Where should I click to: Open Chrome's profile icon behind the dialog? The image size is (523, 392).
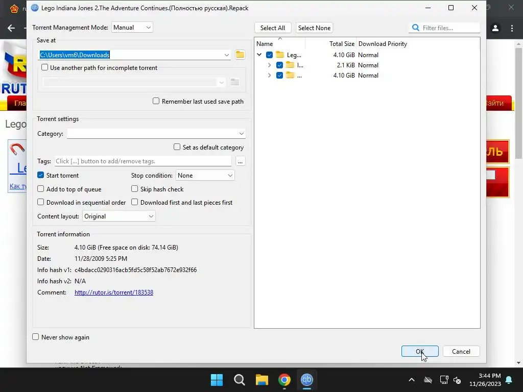coord(495,29)
